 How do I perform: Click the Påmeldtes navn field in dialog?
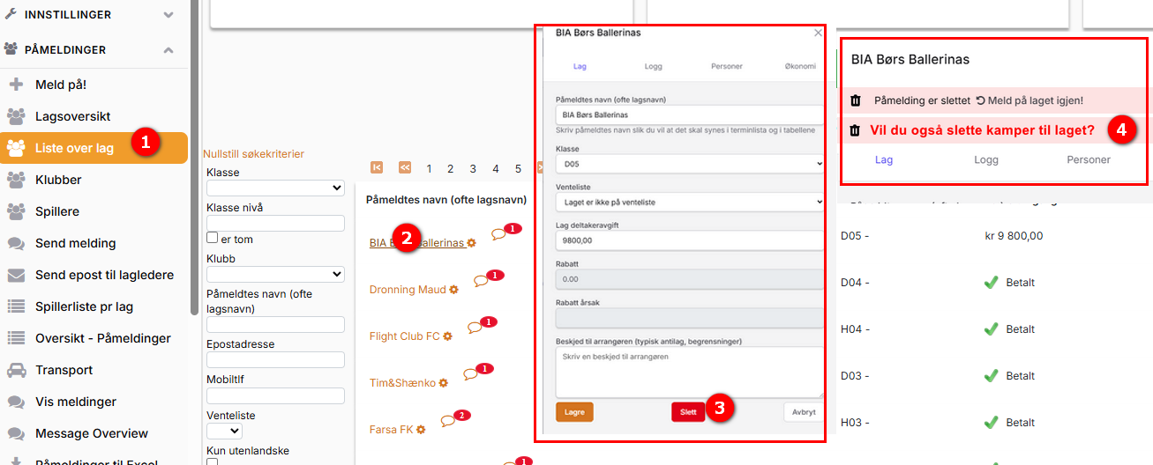[x=690, y=114]
